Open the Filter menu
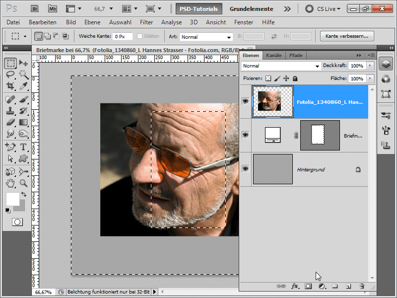The image size is (397, 298). [x=146, y=22]
